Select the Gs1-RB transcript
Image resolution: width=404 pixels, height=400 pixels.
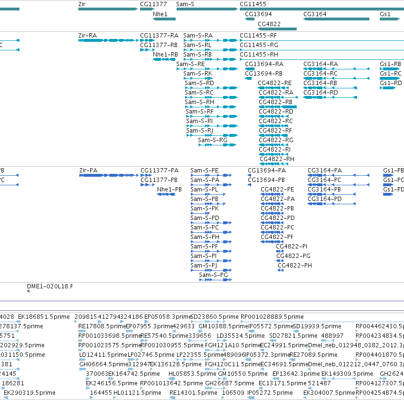(390, 69)
